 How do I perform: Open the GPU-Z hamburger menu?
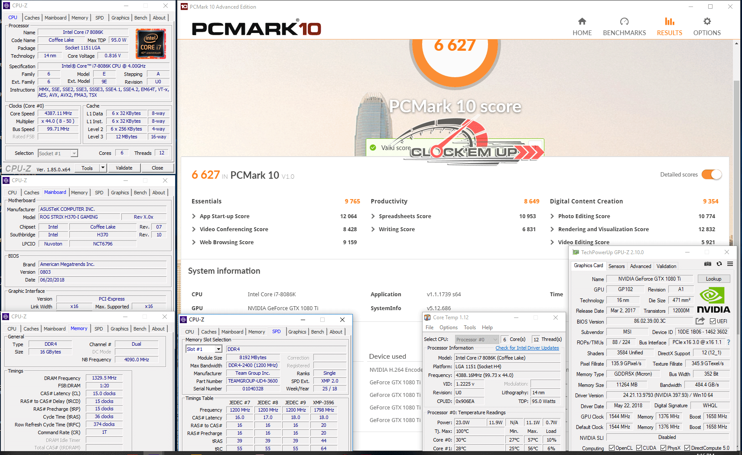[730, 264]
